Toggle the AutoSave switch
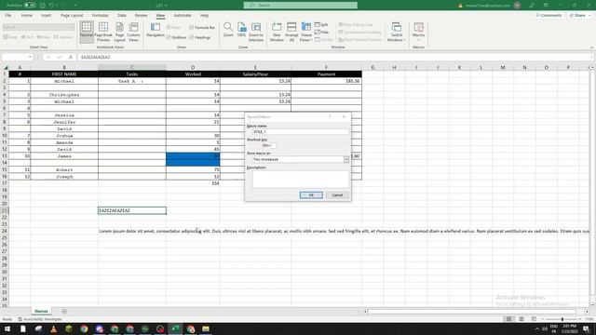This screenshot has height=335, width=596. 30,6
